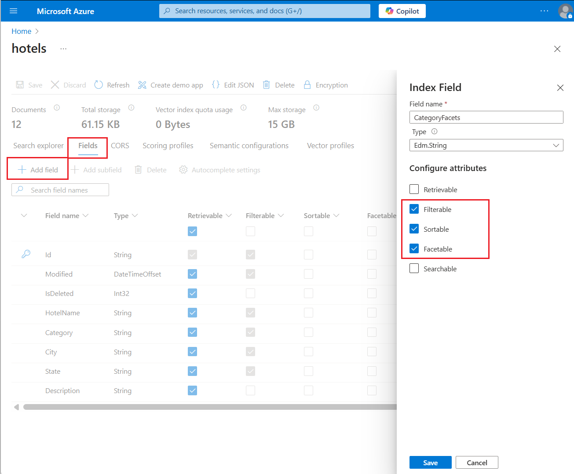The width and height of the screenshot is (574, 474).
Task: Uncheck the Sortable attribute checkbox
Action: (x=414, y=229)
